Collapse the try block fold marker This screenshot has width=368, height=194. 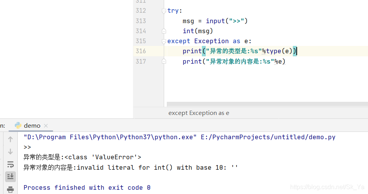[164, 11]
